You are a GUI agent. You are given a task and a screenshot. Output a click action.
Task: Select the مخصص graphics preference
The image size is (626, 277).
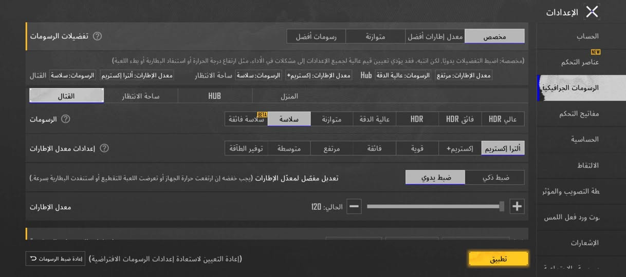click(x=494, y=36)
